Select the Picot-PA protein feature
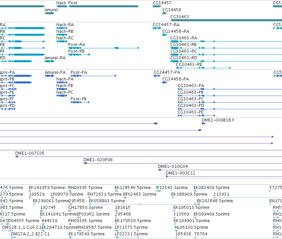282x239 pixels. tap(93, 76)
